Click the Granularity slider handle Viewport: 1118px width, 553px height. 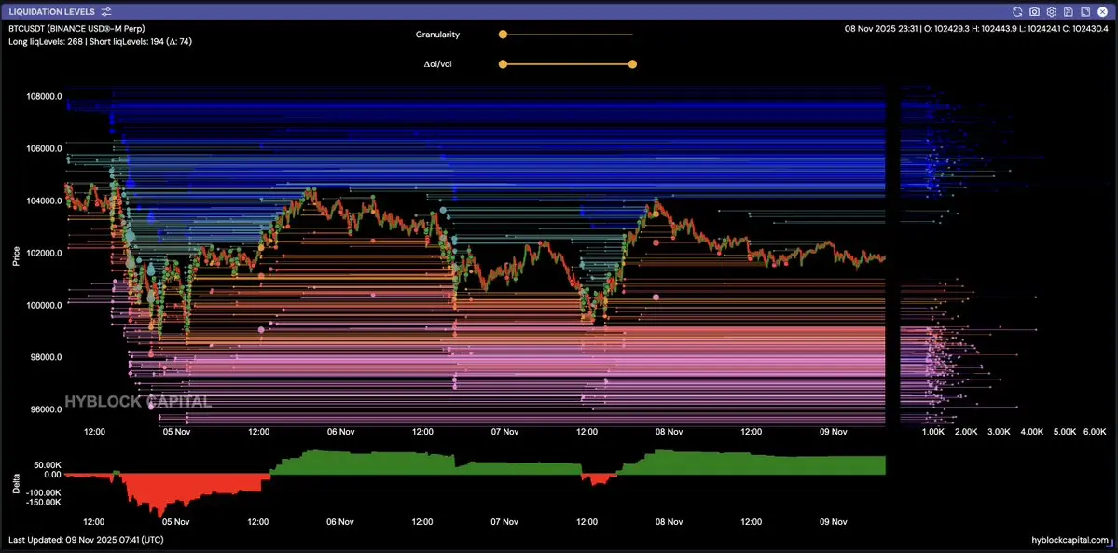pyautogui.click(x=503, y=35)
